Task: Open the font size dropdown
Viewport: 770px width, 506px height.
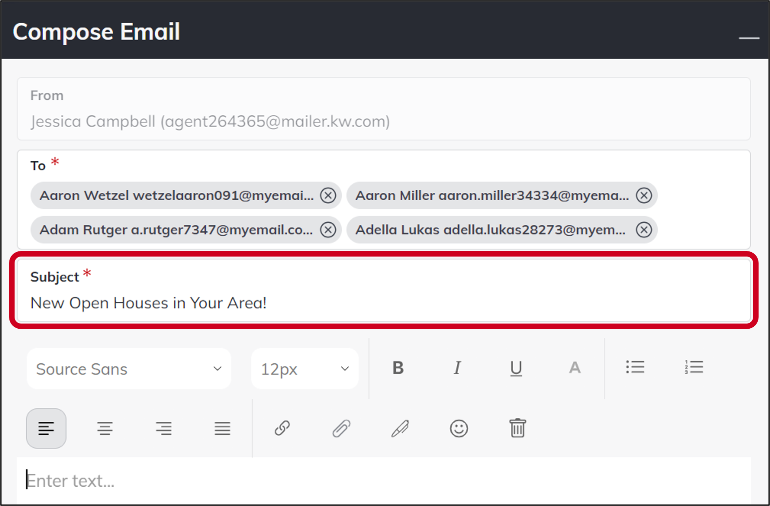Action: 305,368
